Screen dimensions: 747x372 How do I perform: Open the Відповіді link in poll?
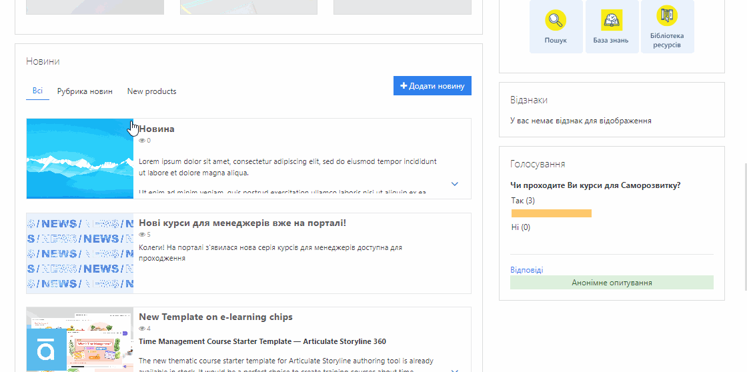pos(526,270)
